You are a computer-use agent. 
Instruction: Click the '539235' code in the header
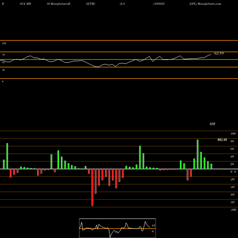point(159,4)
